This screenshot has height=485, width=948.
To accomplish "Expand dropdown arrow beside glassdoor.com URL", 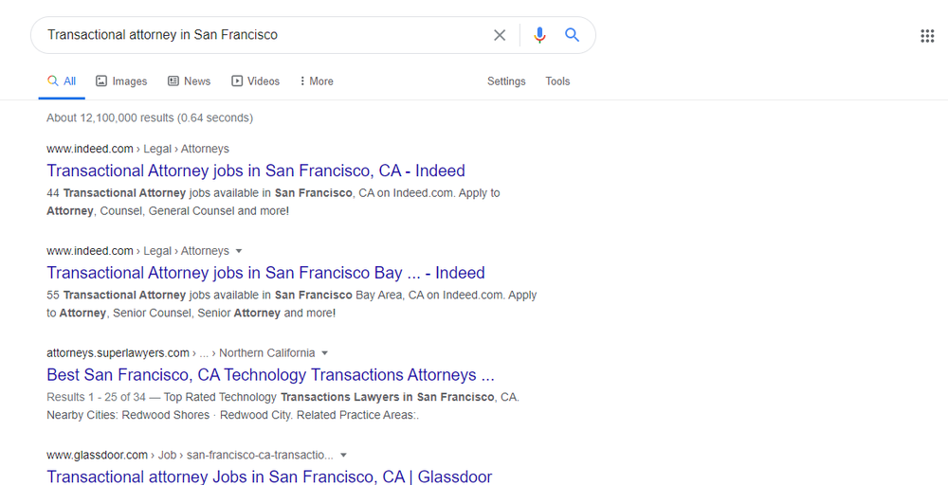I will 343,455.
